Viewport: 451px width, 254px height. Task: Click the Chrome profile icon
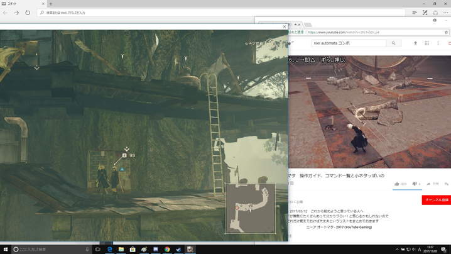point(435,21)
